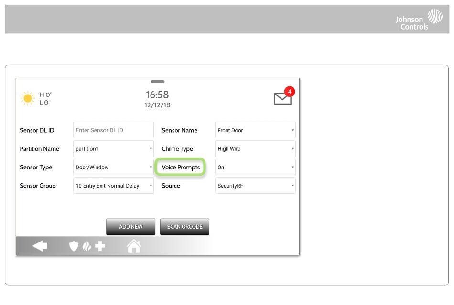
Task: Expand the Sensor Group dropdown
Action: coord(113,186)
